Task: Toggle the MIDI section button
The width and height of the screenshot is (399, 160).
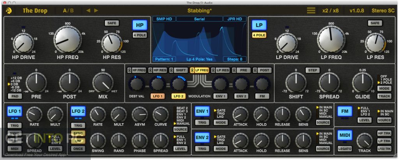Action: (345, 135)
